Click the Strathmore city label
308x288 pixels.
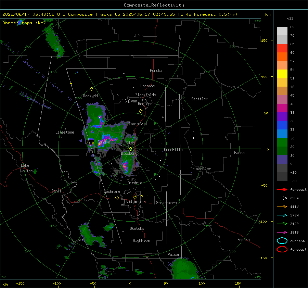166,203
